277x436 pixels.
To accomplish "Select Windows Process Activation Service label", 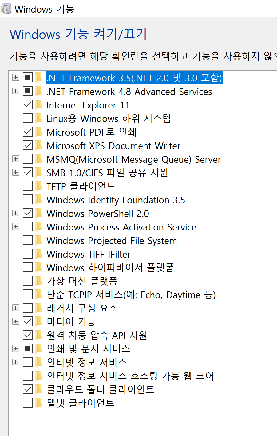I will [x=121, y=227].
